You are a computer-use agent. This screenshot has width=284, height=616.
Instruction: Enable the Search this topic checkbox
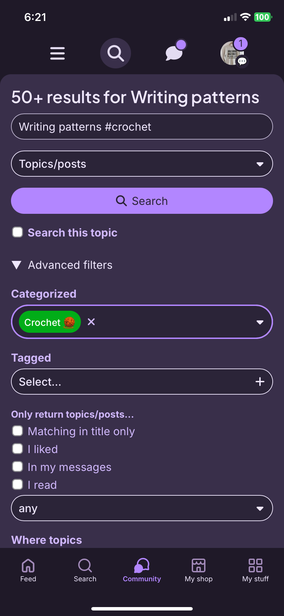(17, 232)
